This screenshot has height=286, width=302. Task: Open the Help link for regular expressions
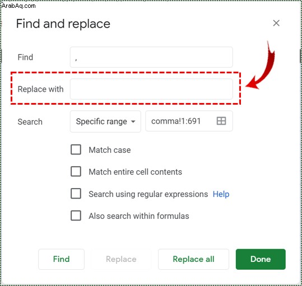pos(221,194)
